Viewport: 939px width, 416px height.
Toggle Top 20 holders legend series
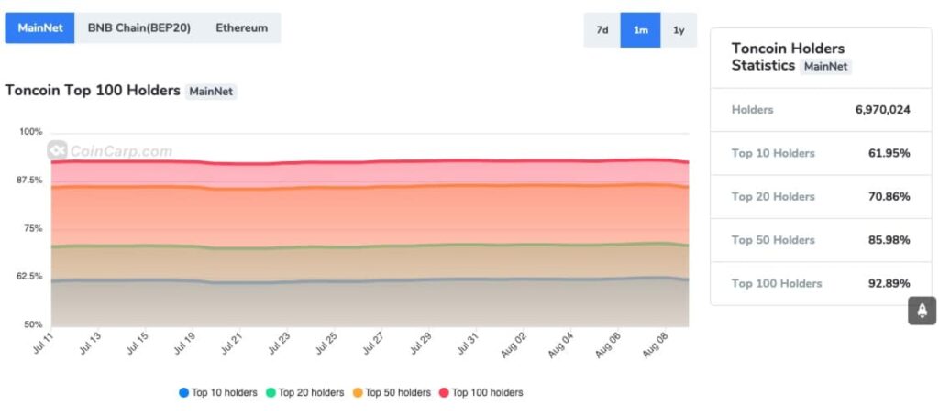[304, 392]
